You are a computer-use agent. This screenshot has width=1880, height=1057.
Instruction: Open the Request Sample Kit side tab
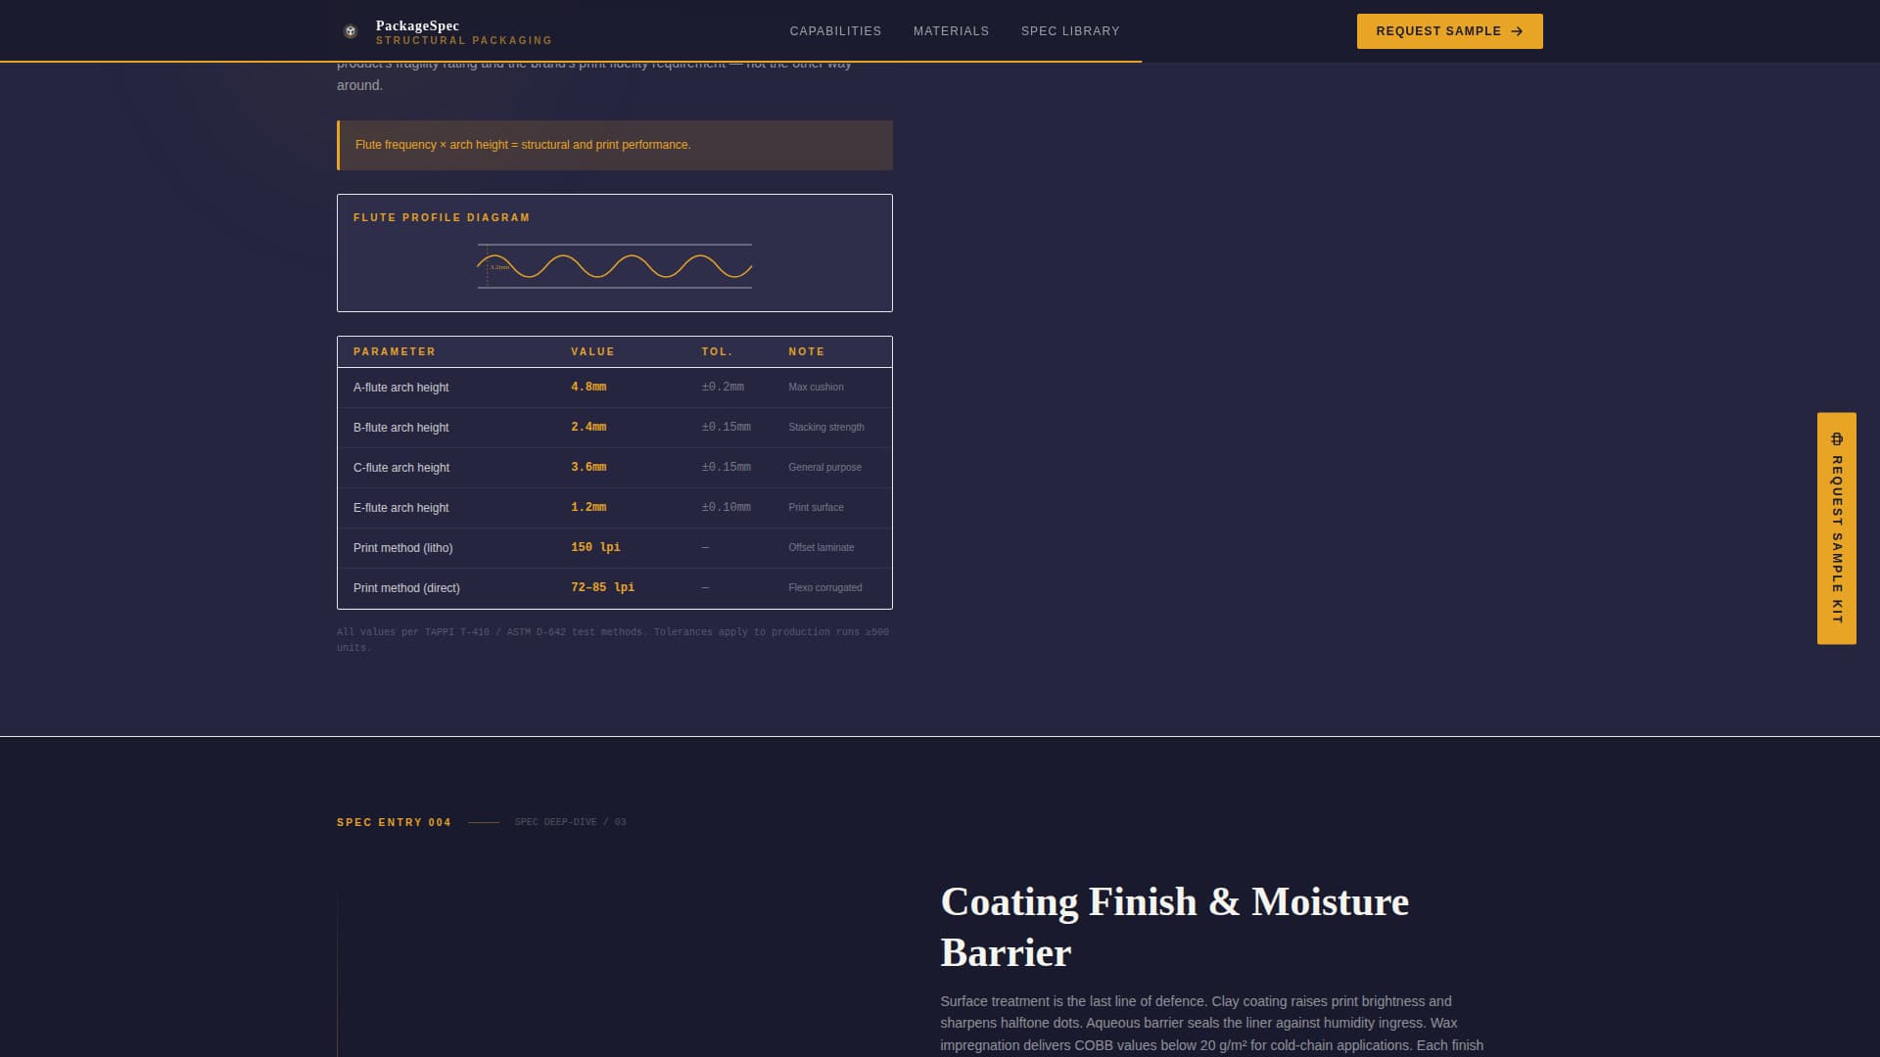(1837, 528)
